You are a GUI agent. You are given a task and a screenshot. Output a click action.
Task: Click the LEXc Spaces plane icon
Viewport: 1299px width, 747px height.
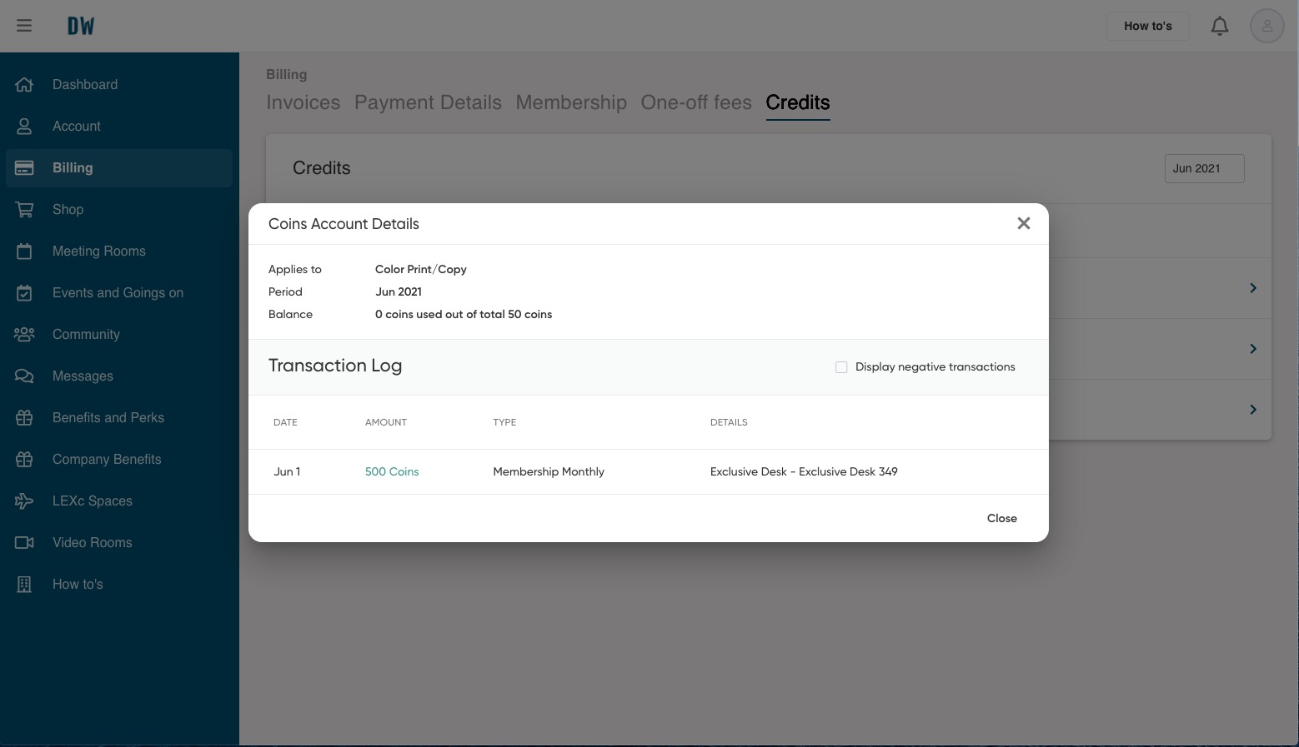[x=24, y=501]
